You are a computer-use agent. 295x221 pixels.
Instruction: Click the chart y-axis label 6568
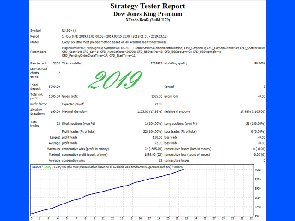pyautogui.click(x=258, y=170)
